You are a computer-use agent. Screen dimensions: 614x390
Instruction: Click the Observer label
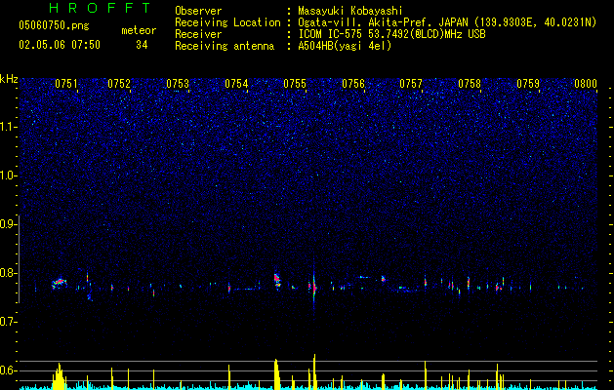[x=198, y=11]
